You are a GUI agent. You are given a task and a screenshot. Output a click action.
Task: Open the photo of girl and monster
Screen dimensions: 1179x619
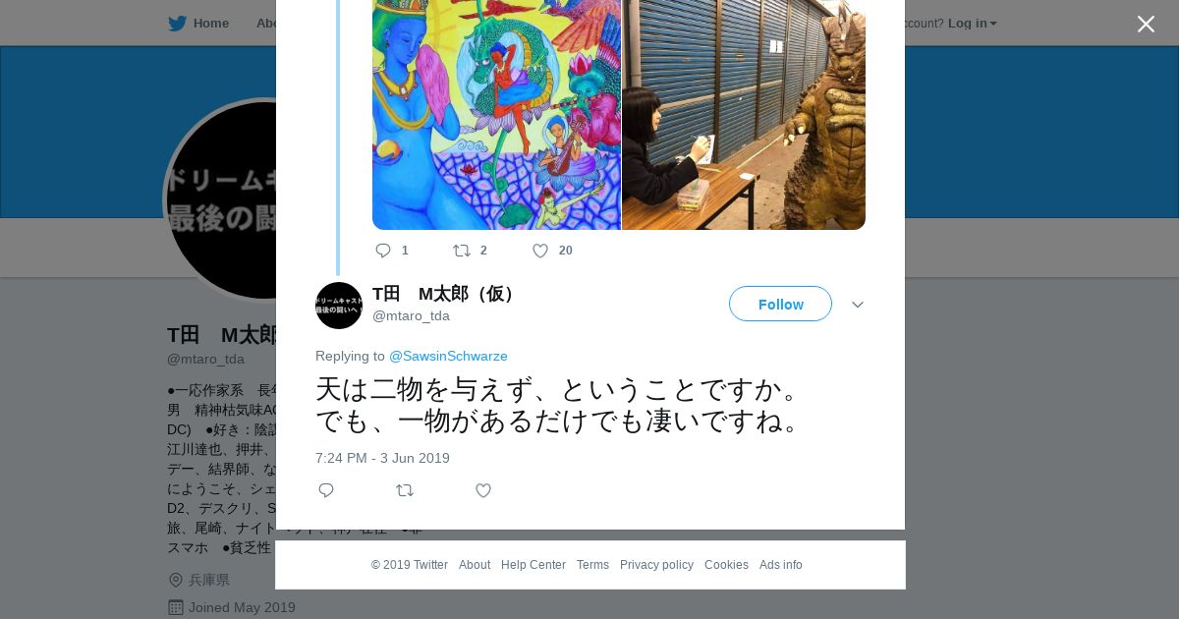pos(744,115)
